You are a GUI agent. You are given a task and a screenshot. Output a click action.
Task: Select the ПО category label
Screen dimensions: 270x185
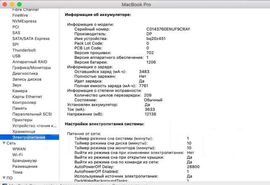(9, 178)
